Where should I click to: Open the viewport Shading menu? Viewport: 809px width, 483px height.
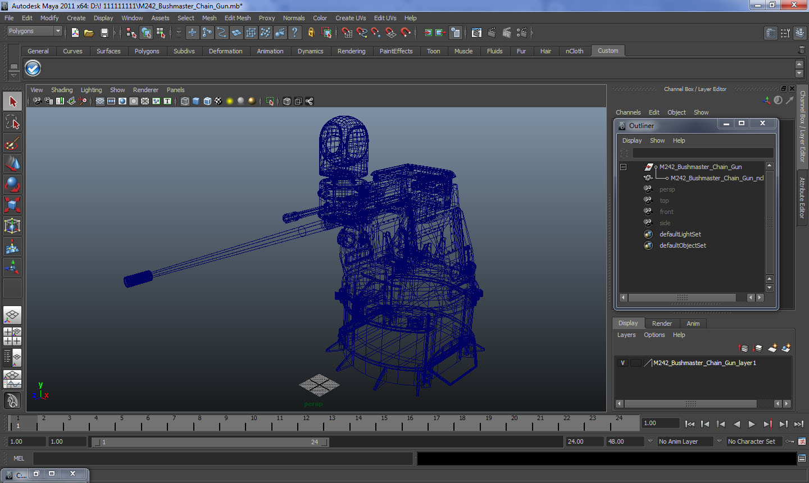pos(62,90)
